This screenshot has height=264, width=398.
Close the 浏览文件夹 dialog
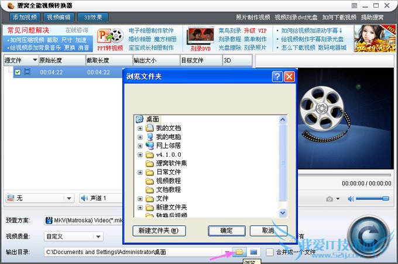(x=289, y=76)
